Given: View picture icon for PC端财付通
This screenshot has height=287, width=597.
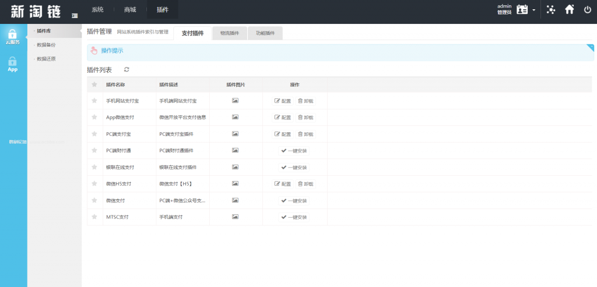Looking at the screenshot, I should pyautogui.click(x=236, y=150).
